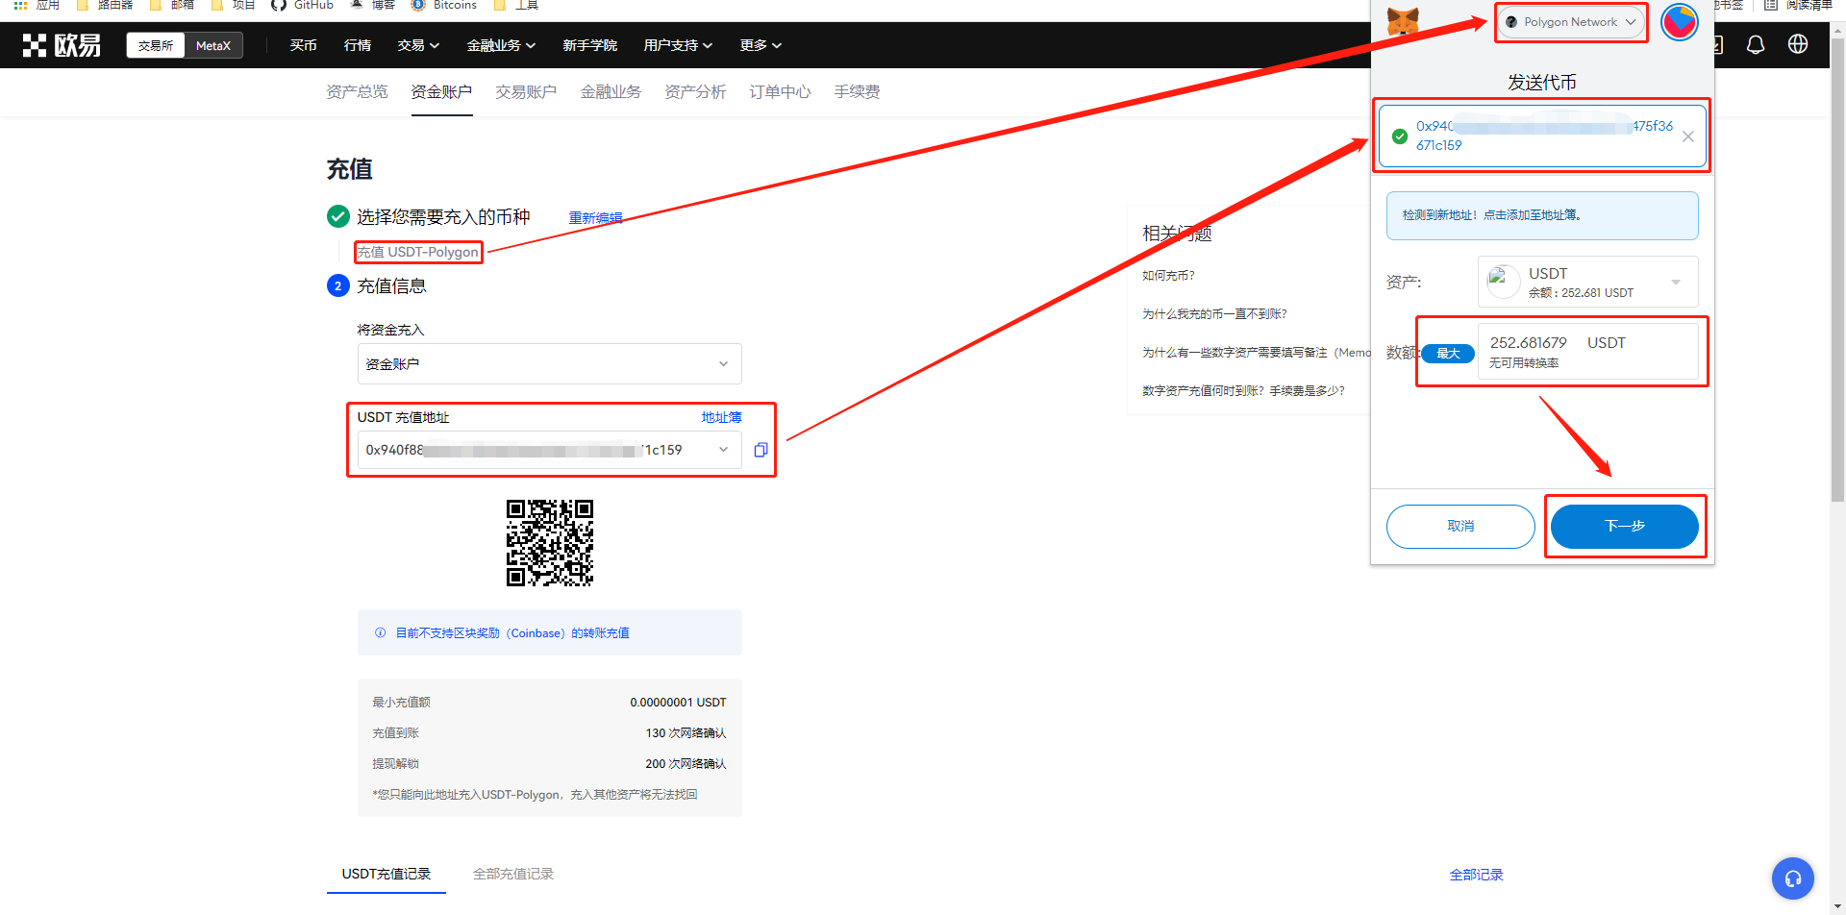Open 行情 in the top nav
Viewport: 1846px width, 915px height.
358,45
